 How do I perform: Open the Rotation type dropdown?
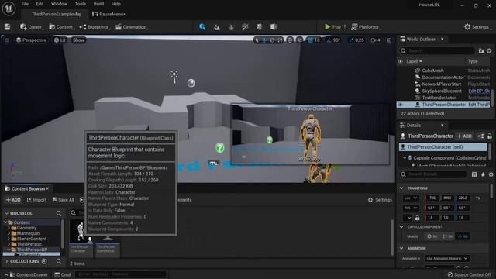[x=411, y=208]
